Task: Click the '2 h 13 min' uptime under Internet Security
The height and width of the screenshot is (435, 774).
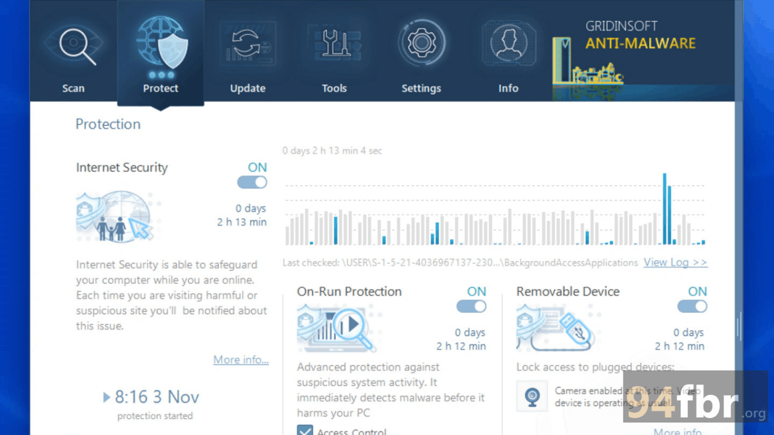Action: [x=242, y=222]
